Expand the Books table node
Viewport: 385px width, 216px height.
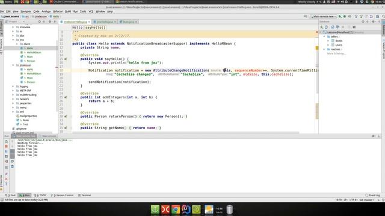(328, 41)
